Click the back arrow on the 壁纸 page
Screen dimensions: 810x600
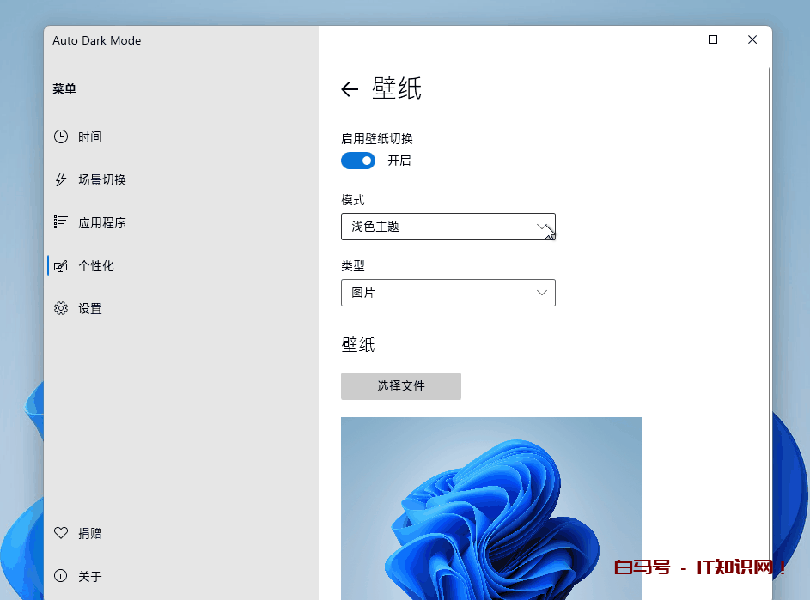[x=350, y=88]
